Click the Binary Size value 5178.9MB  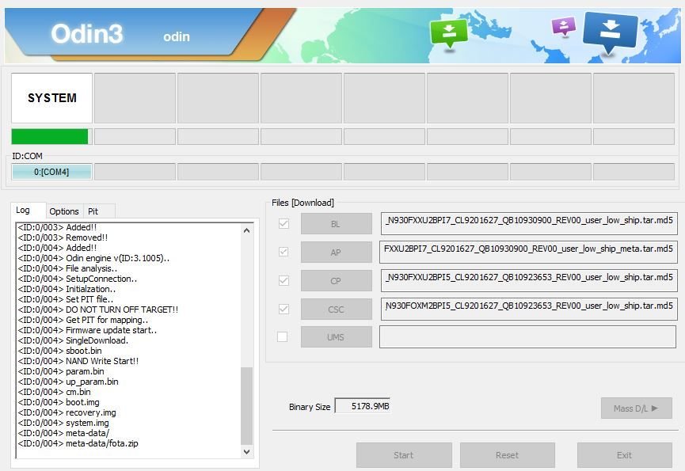pos(363,406)
